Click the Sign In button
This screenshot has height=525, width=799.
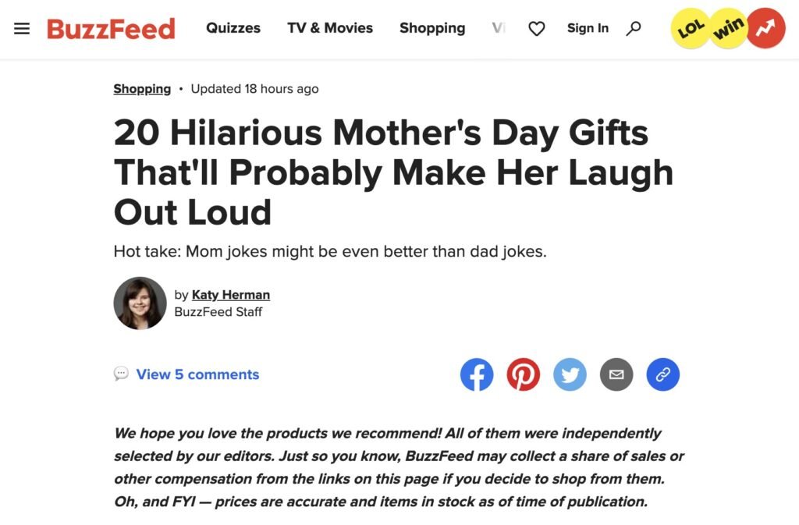(x=588, y=28)
